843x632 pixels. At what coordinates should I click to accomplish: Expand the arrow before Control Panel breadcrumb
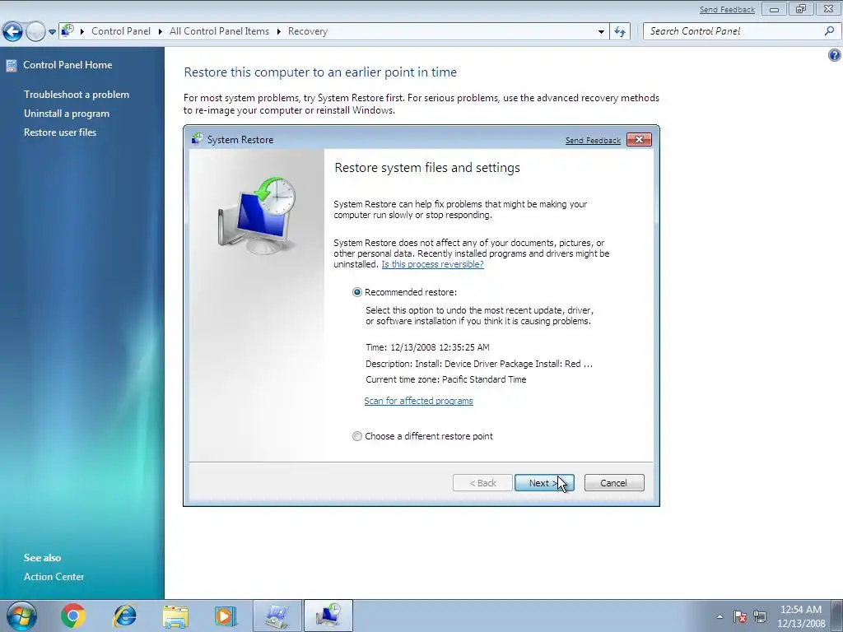(82, 32)
